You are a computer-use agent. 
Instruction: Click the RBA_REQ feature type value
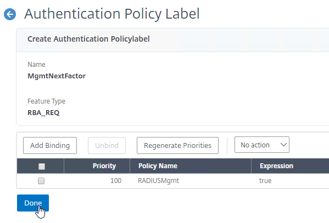pyautogui.click(x=43, y=113)
